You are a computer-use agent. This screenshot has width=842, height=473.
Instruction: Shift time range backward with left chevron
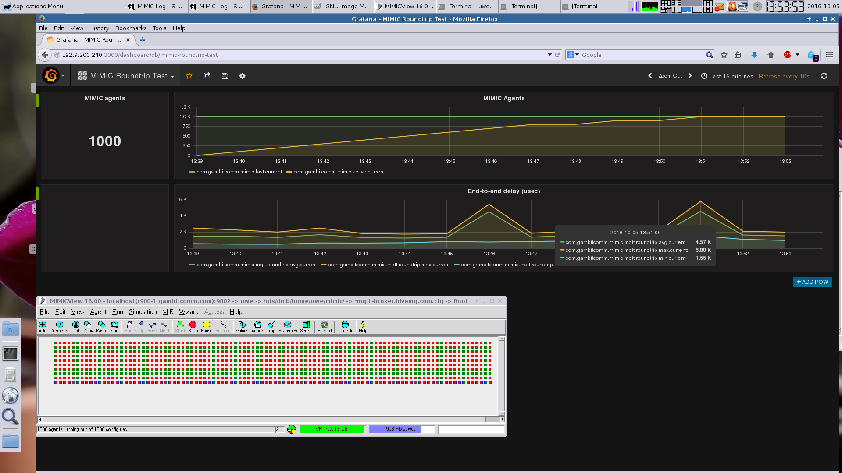click(x=650, y=76)
